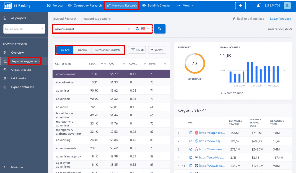This screenshot has height=173, width=296.
Task: Open the Select project dropdown
Action: pyautogui.click(x=24, y=29)
